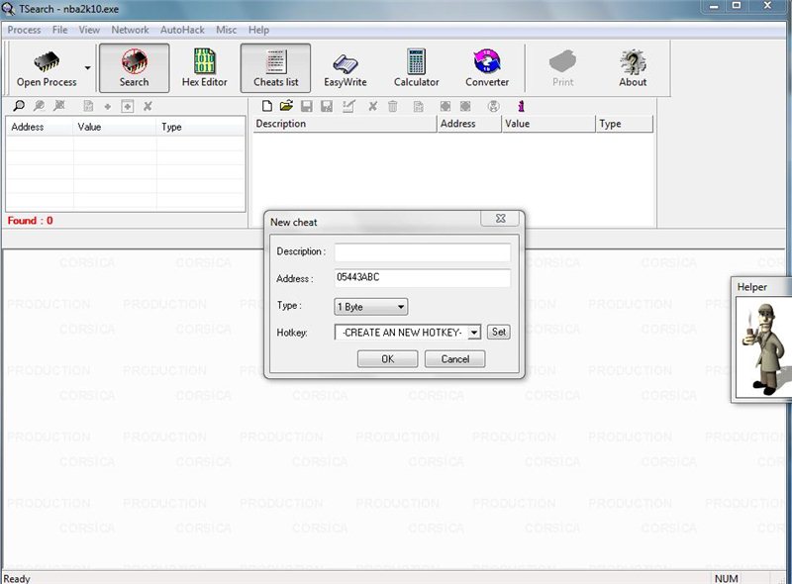The image size is (792, 584).
Task: Click the document icon after the cheats trash bin
Action: coord(418,106)
